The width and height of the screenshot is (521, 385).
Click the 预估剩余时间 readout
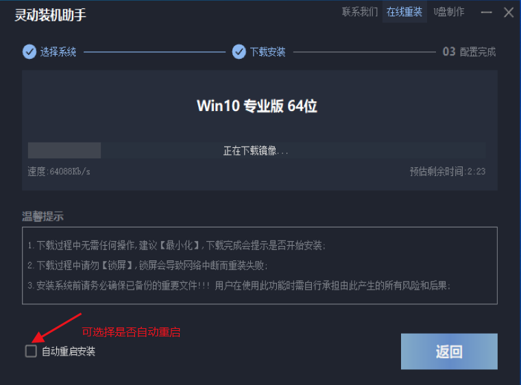[448, 172]
